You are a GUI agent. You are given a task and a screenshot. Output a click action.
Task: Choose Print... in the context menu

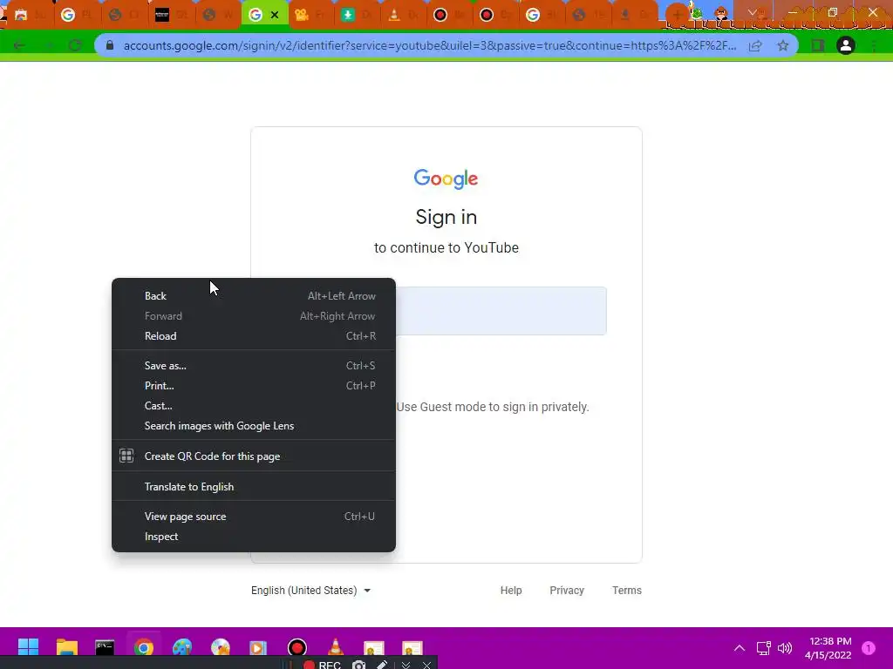point(254,386)
